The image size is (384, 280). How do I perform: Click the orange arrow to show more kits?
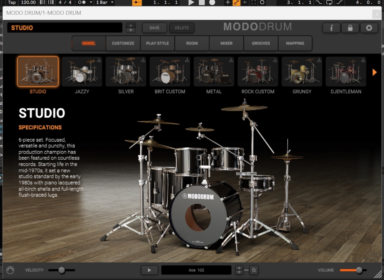point(374,72)
